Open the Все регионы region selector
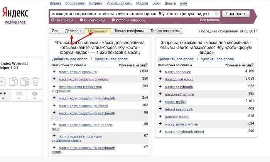Image resolution: width=270 pixels, height=162 pixels. 210,20
